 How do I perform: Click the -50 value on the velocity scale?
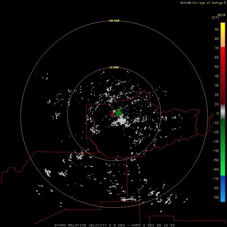[216, 160]
